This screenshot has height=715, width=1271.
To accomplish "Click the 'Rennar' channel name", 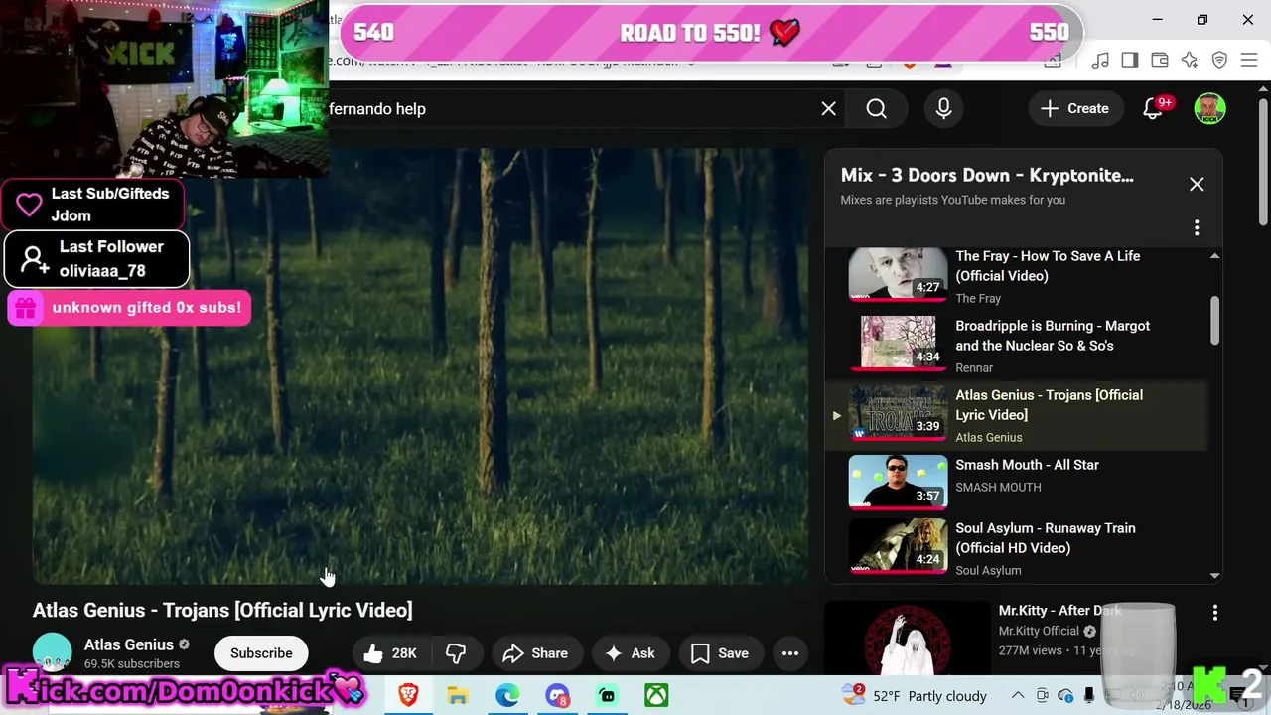I will 974,367.
